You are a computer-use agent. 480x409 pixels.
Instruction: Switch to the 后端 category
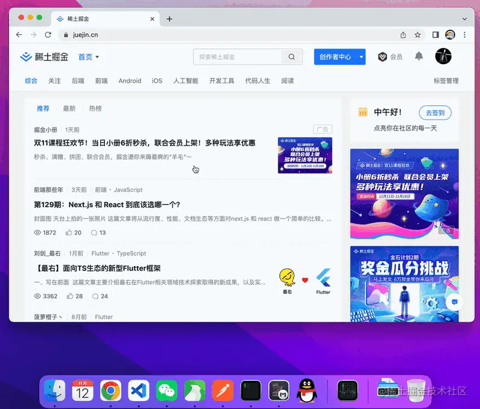78,81
